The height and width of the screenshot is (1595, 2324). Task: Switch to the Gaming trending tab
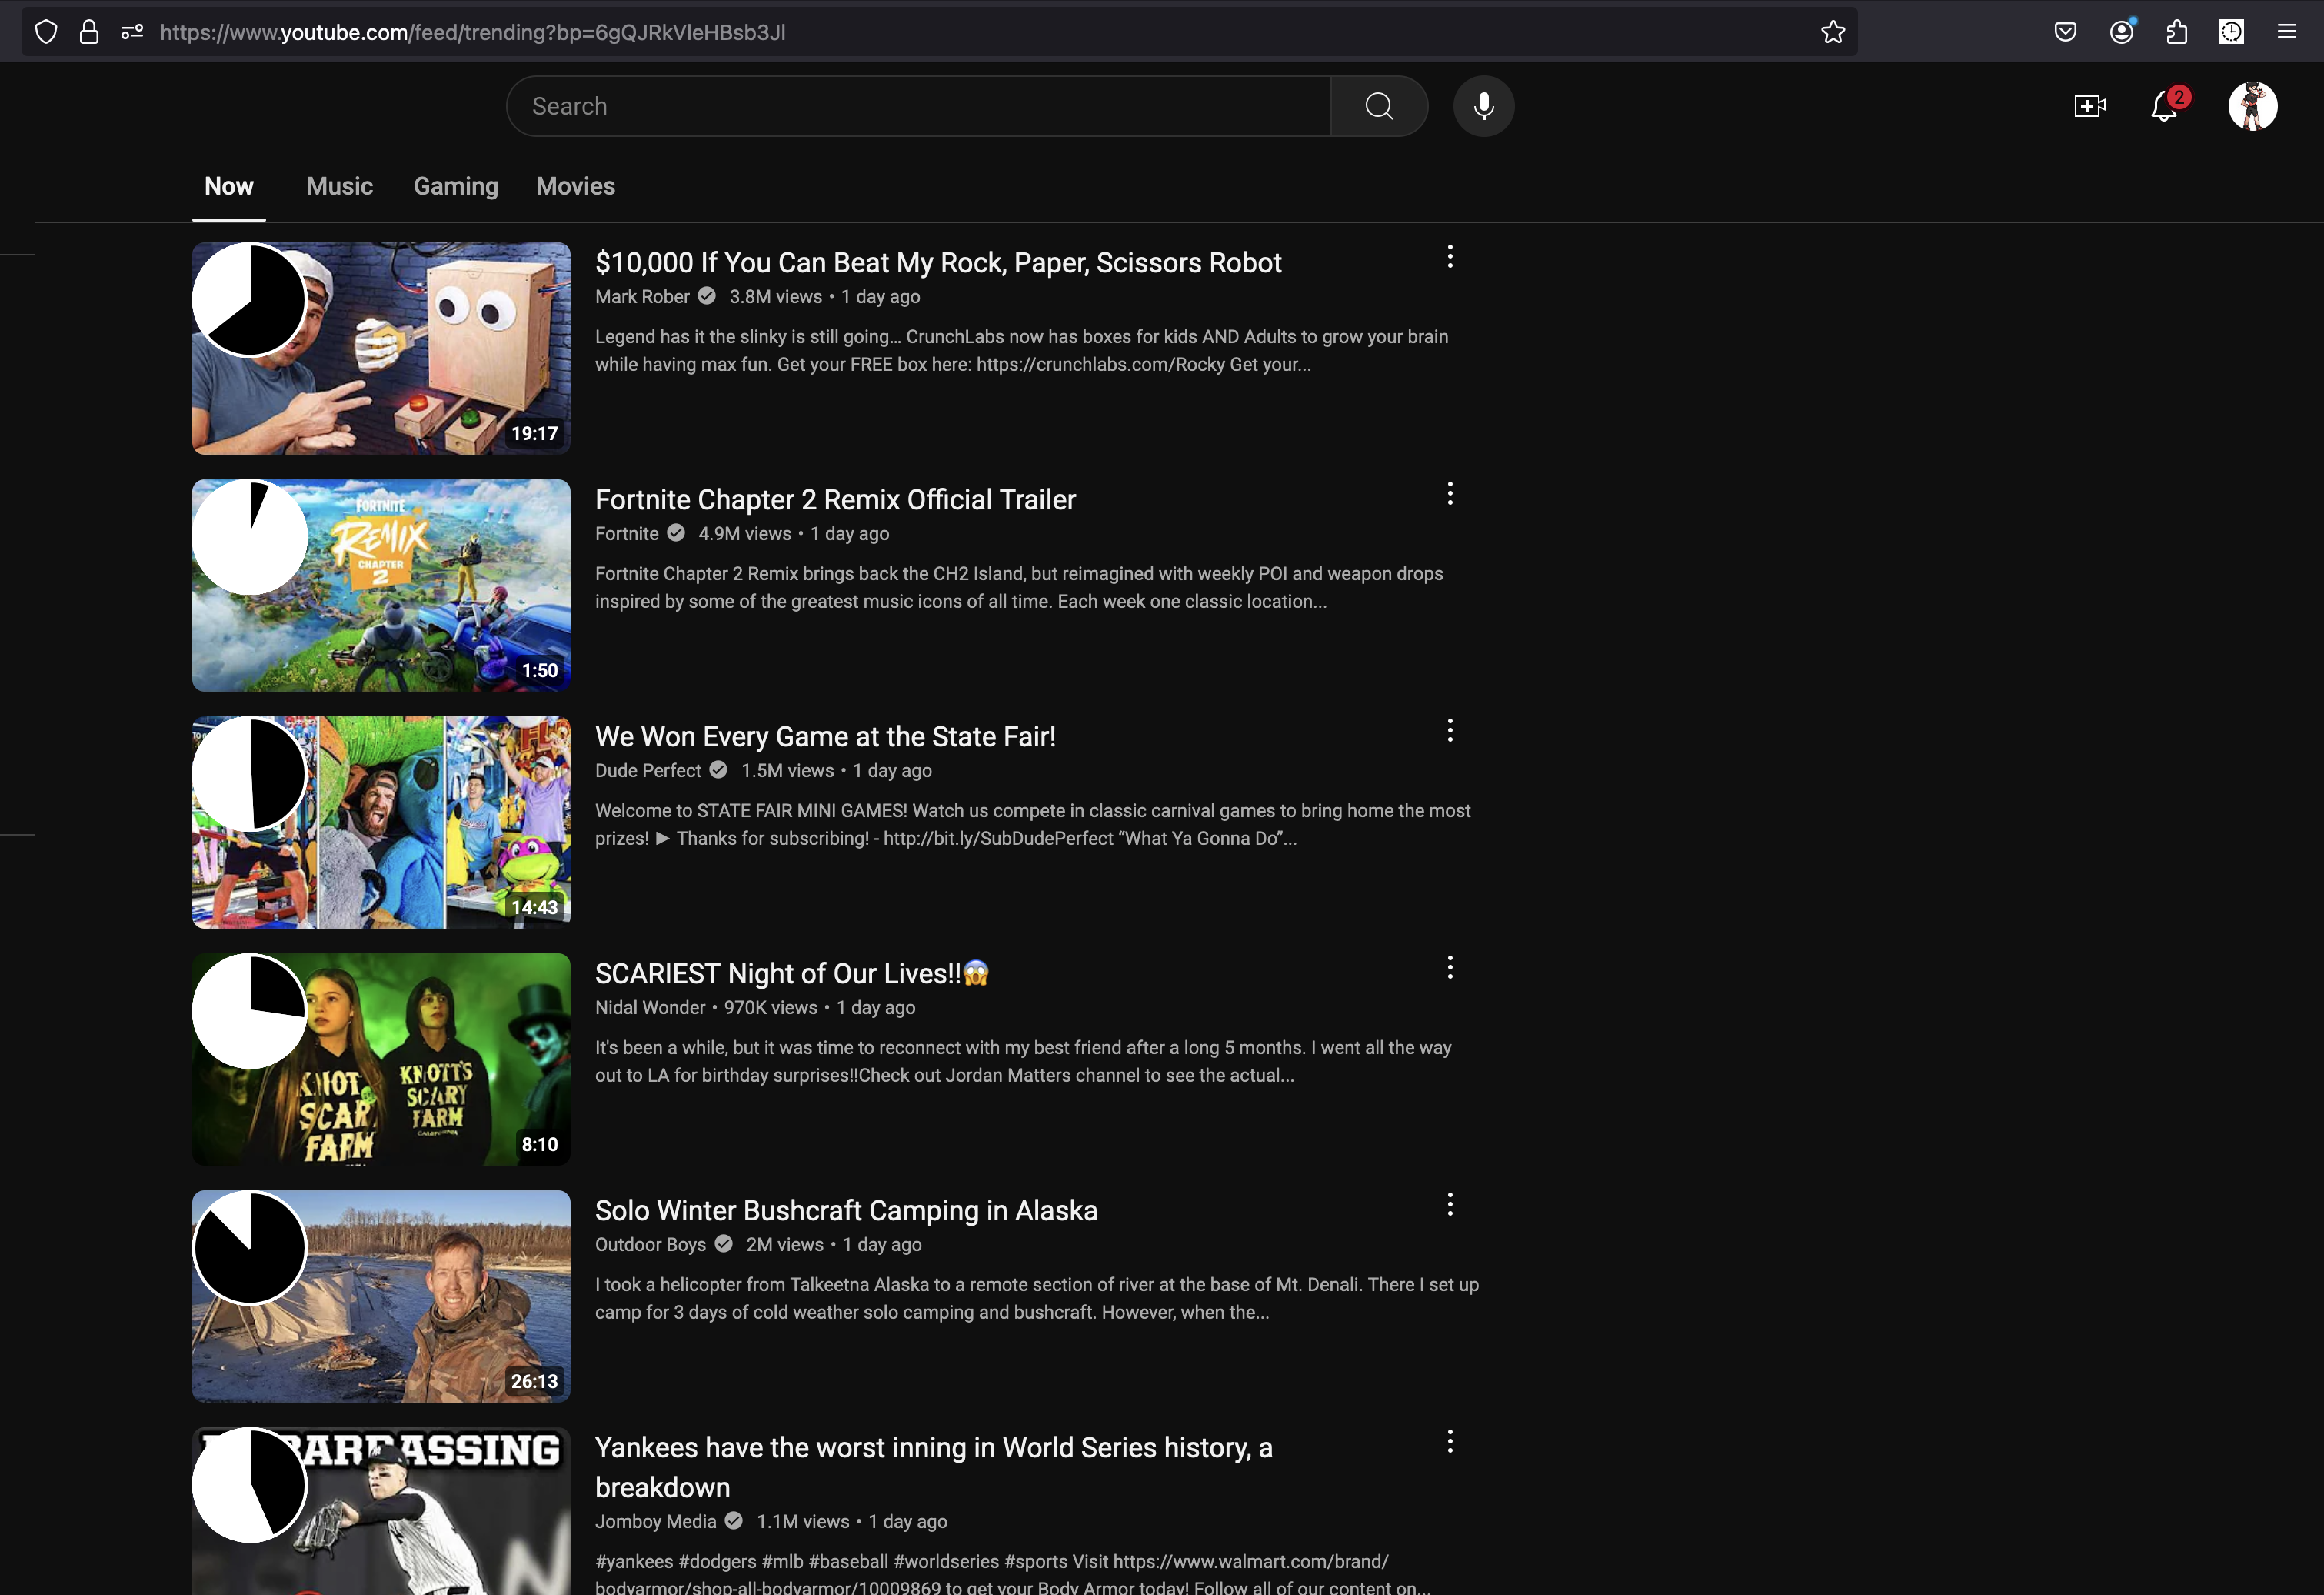pyautogui.click(x=455, y=186)
